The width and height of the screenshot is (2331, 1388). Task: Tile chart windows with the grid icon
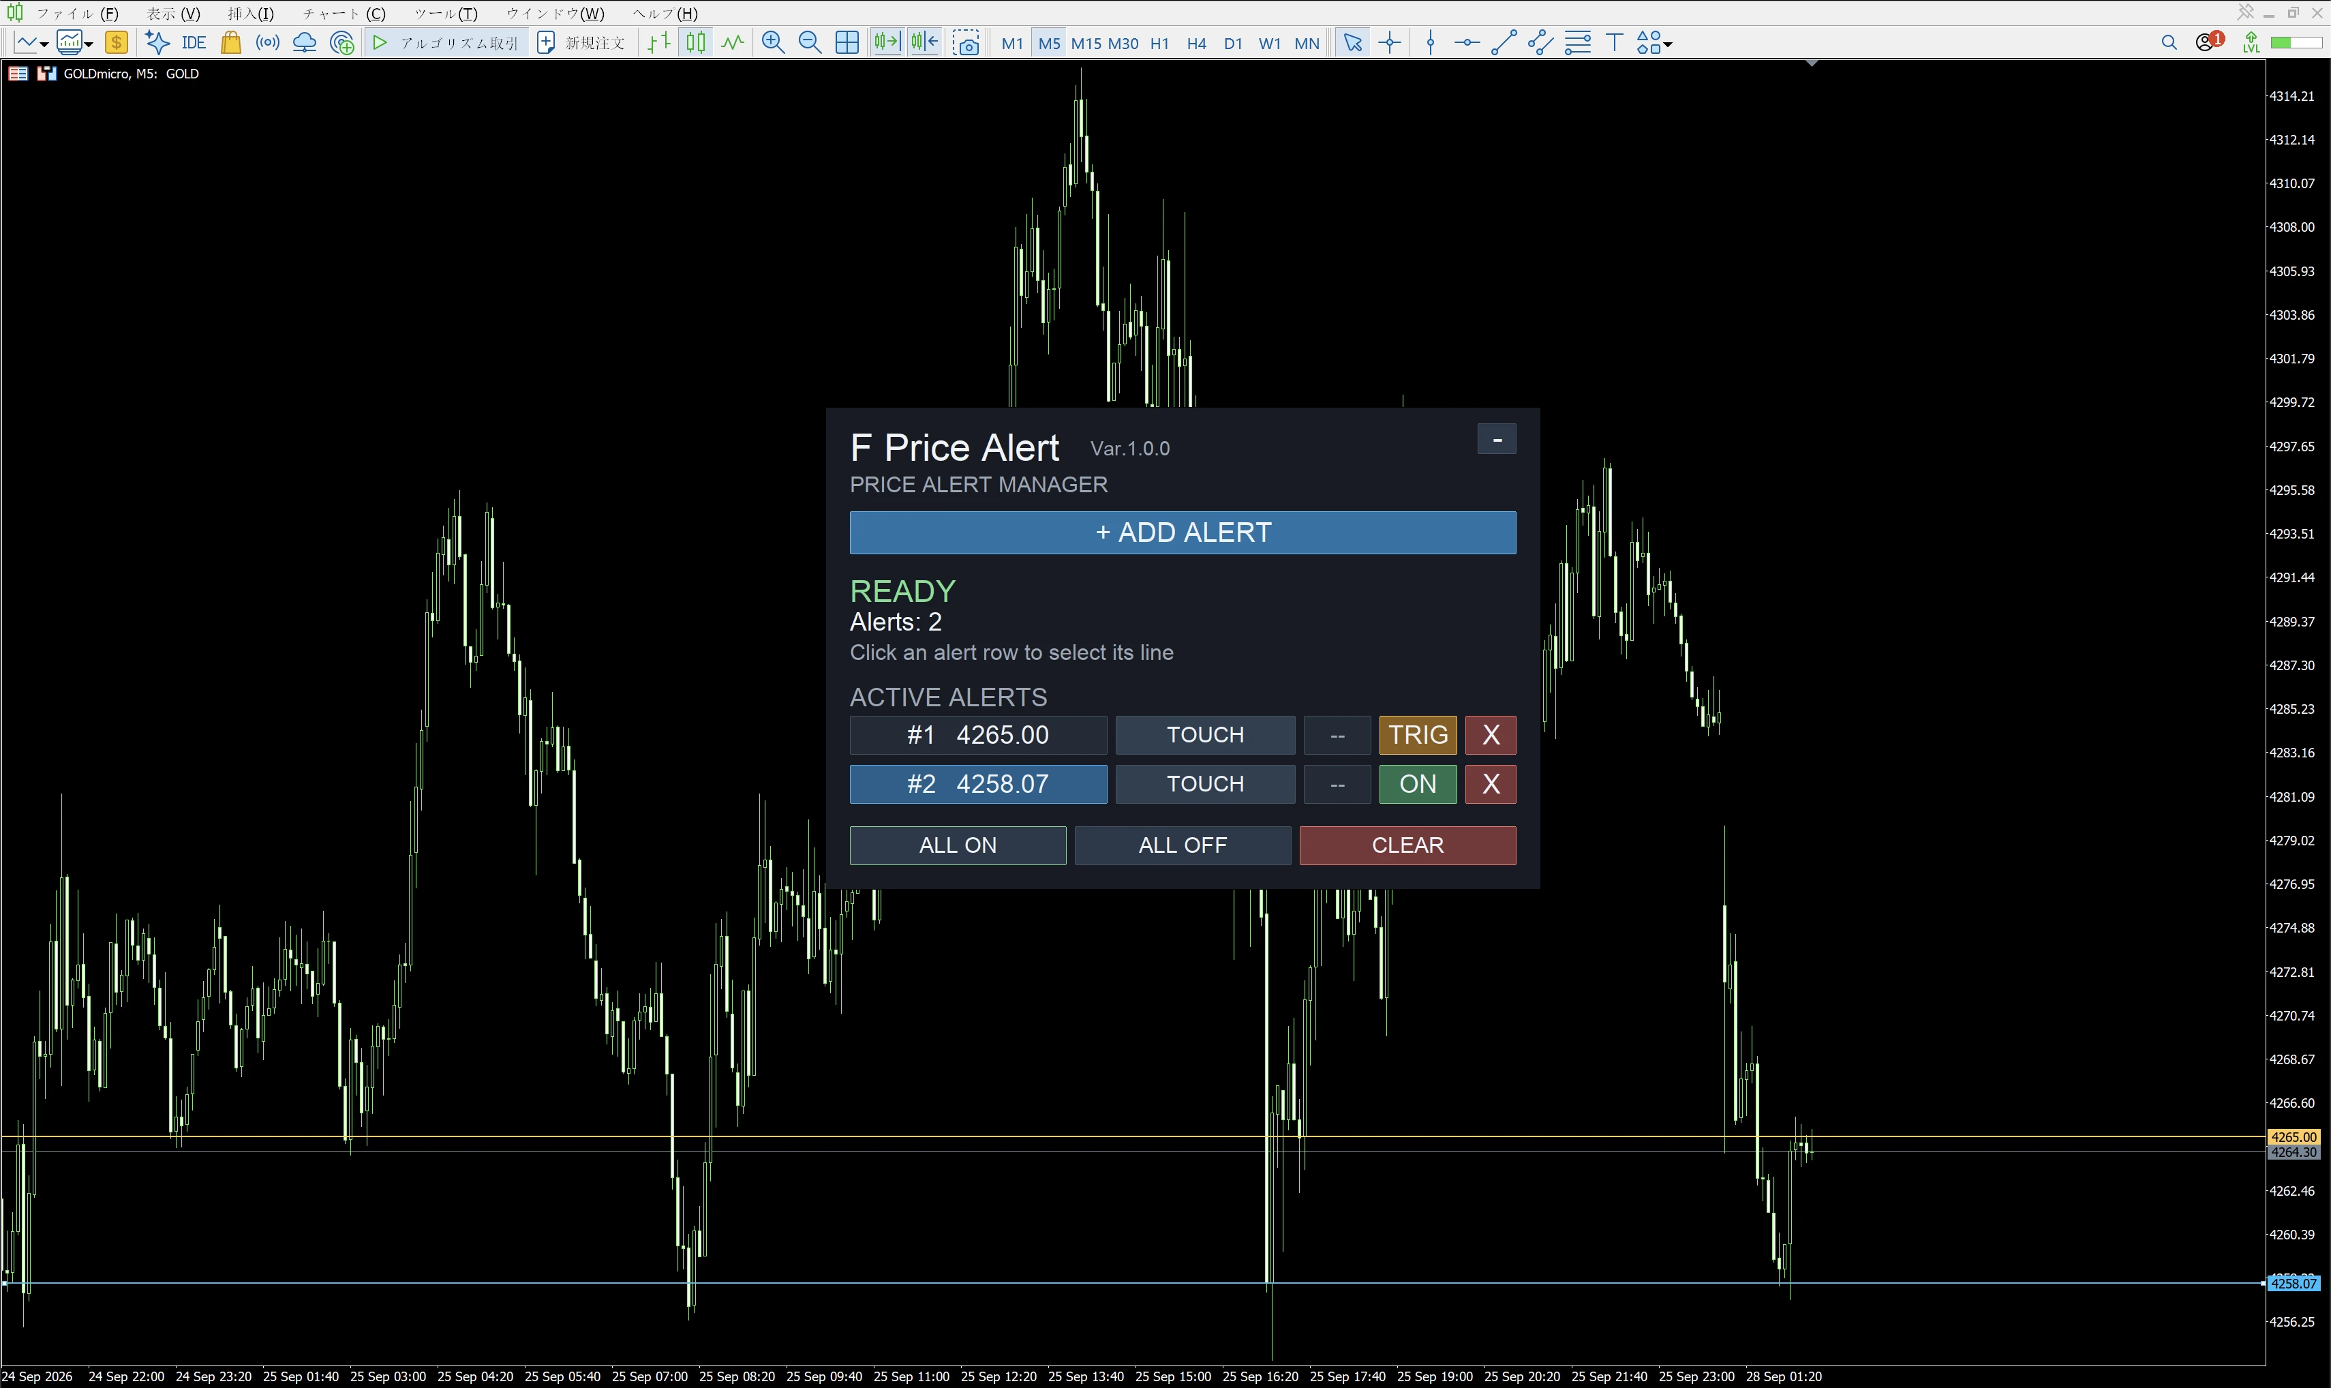coord(847,43)
